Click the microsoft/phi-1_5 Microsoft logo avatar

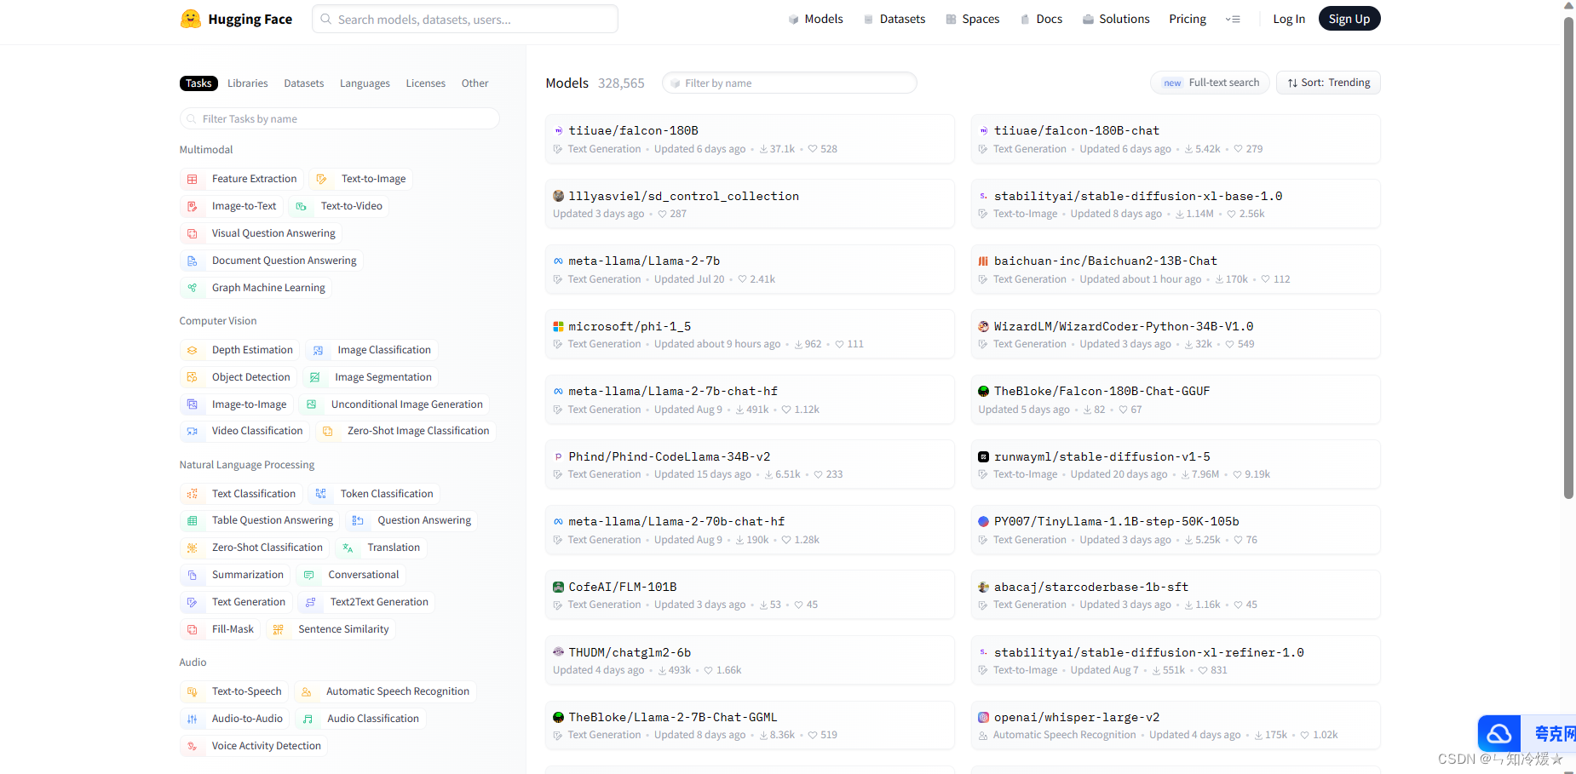tap(558, 326)
